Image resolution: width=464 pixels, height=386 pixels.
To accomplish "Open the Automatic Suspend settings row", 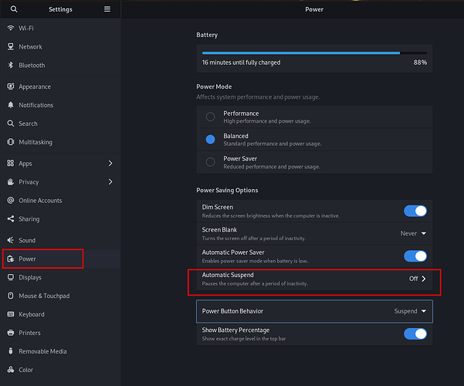I will tap(314, 279).
